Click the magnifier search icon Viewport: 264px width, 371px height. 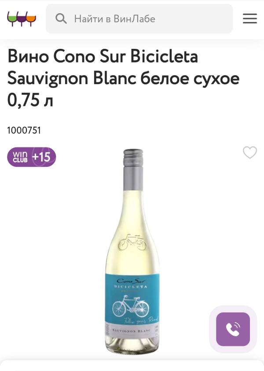pyautogui.click(x=61, y=18)
